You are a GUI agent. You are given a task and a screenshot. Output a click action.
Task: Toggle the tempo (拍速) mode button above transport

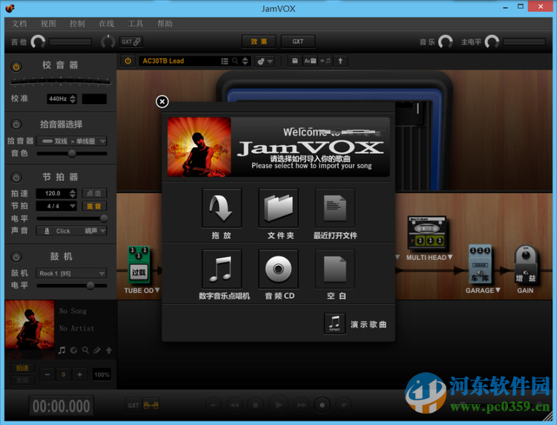[22, 368]
